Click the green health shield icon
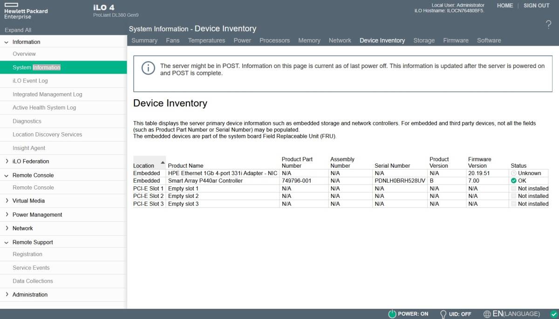The image size is (559, 319). click(x=553, y=314)
